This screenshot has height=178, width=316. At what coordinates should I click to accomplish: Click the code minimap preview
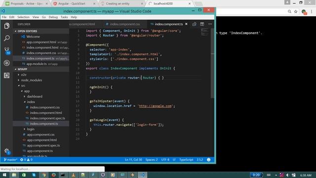click(205, 32)
